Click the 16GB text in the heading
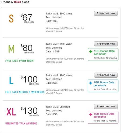The width and height of the screenshot is (121, 133). 17,2
